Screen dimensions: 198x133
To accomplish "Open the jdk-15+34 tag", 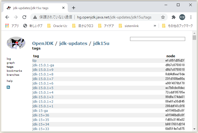I will pos(41,124).
